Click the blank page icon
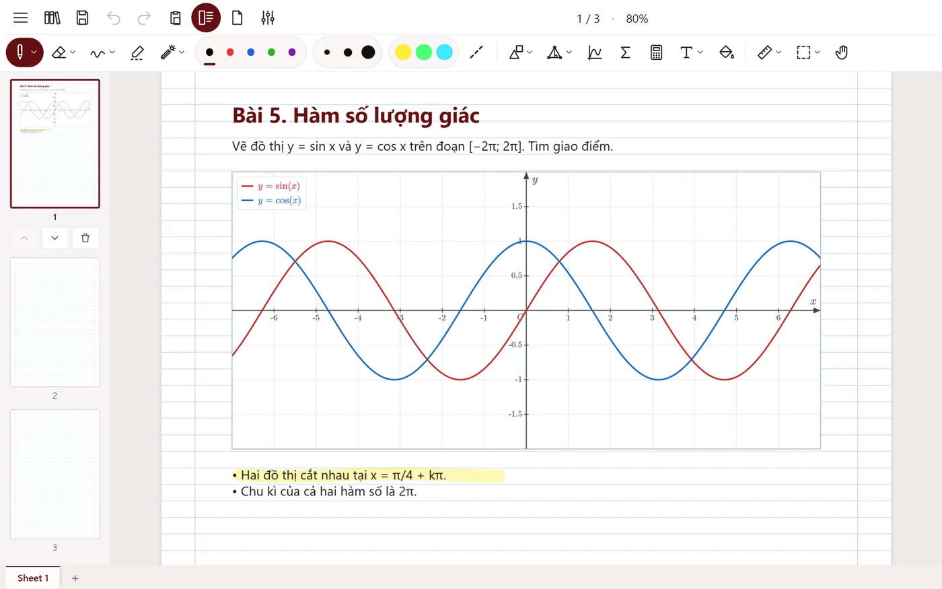Image resolution: width=942 pixels, height=589 pixels. (237, 18)
